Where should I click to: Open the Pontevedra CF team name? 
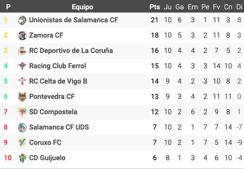tap(52, 97)
